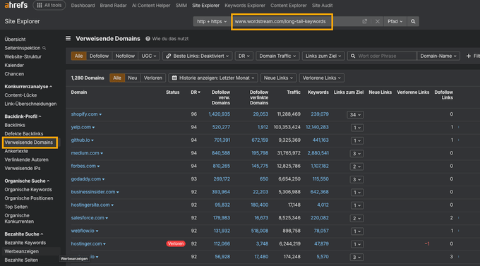Open the URL in a new tab icon

tap(365, 21)
